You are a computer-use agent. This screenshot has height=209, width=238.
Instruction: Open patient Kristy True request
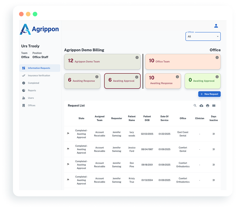132,180
